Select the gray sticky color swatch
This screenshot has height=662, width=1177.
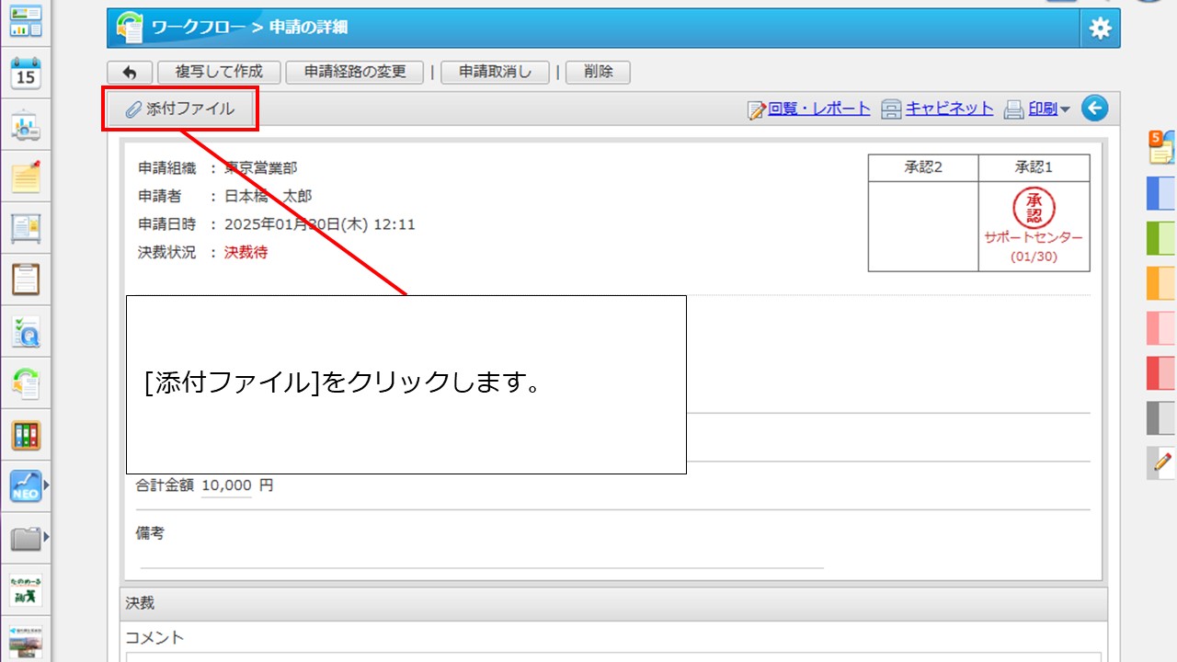pos(1161,418)
